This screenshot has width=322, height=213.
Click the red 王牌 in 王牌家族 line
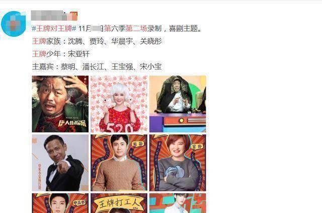(39, 41)
